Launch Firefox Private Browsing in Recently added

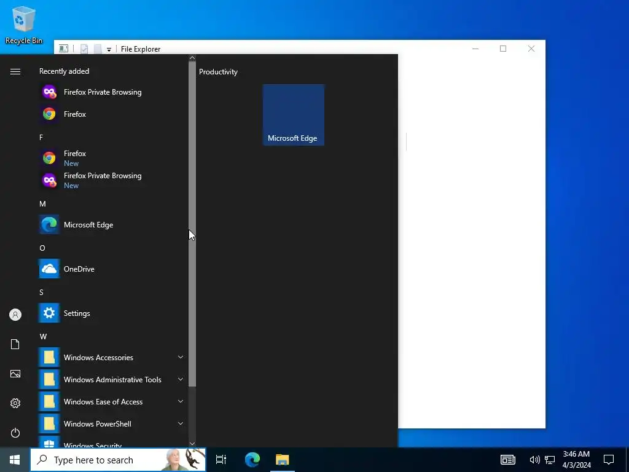(112, 92)
